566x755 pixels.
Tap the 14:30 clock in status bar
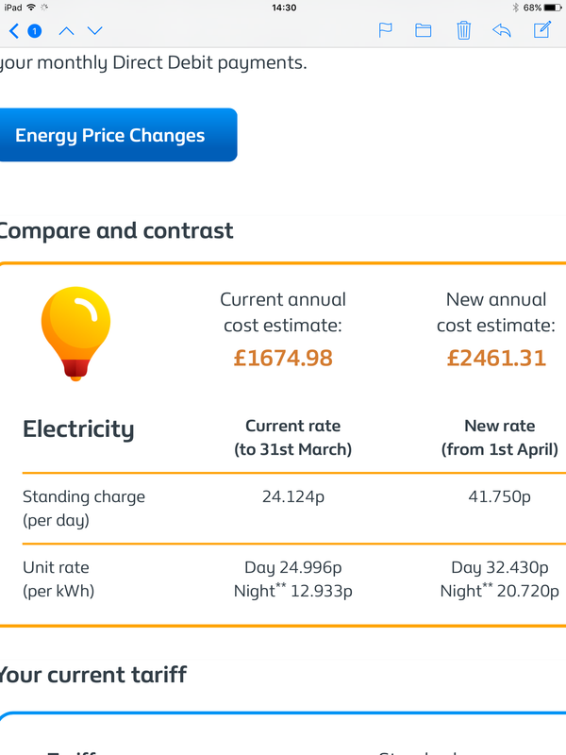coord(284,8)
